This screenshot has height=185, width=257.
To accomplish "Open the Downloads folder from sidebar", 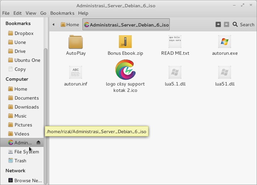I will coord(25,107).
